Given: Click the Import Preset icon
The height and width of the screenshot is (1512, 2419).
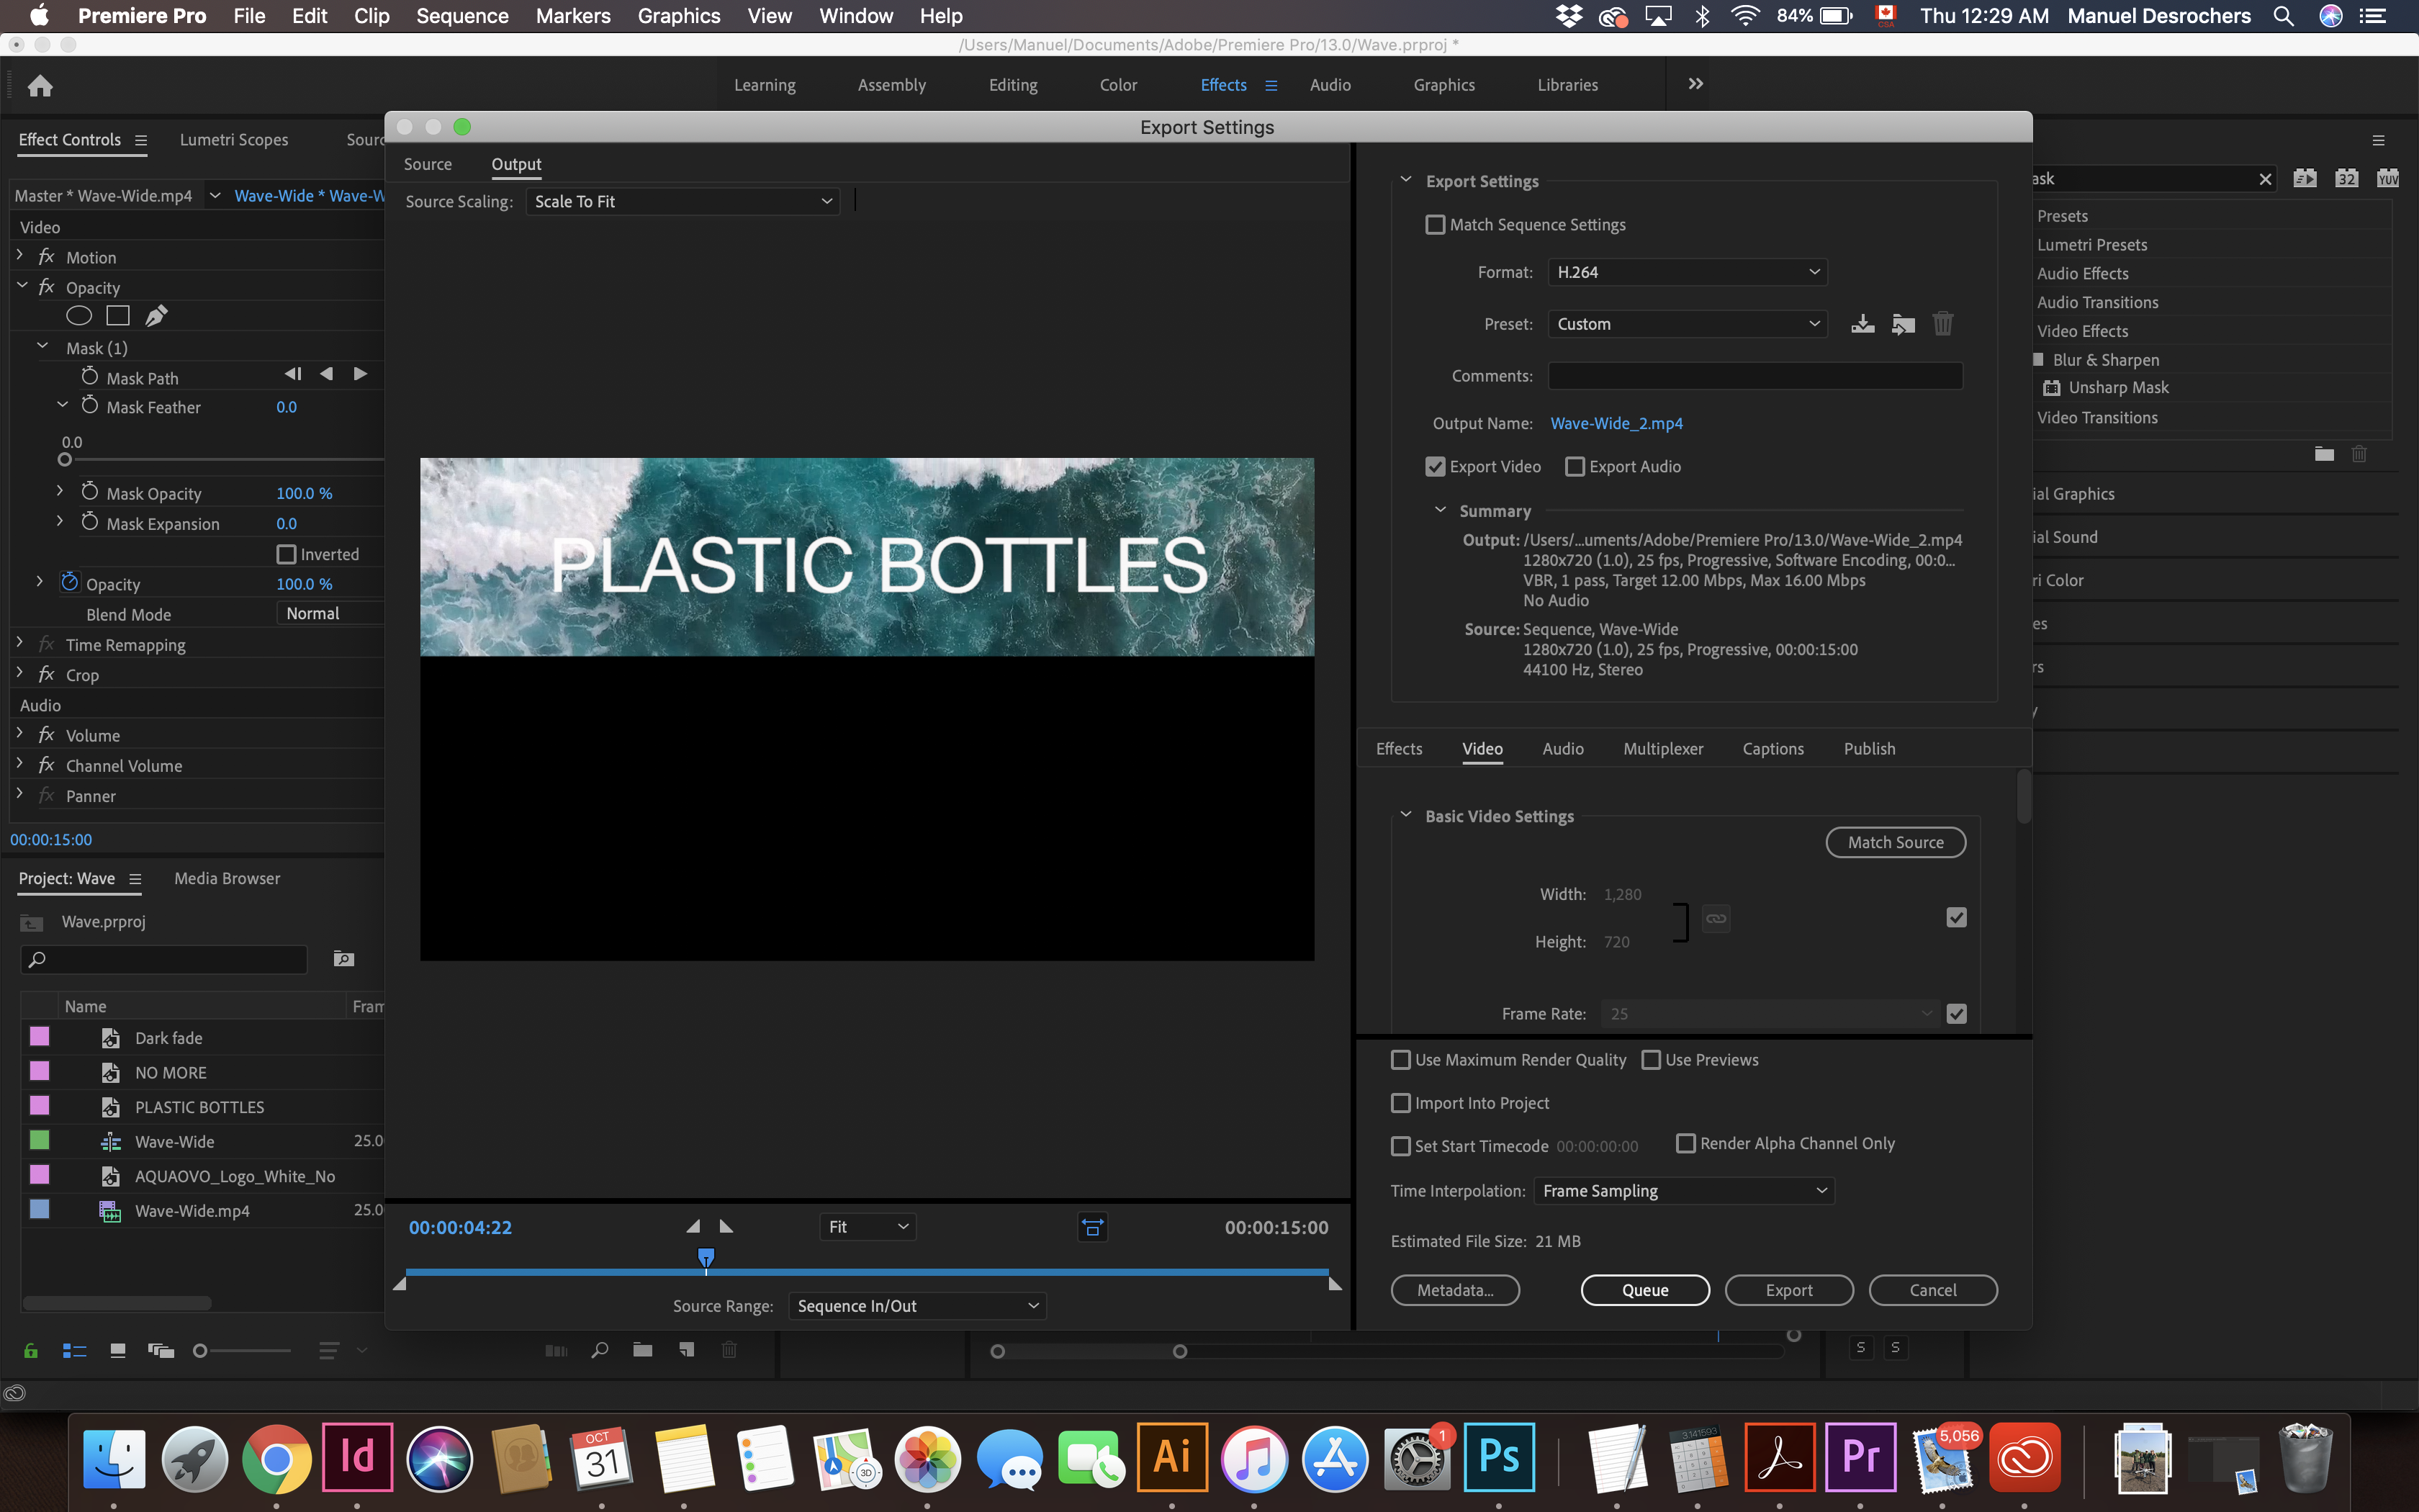Looking at the screenshot, I should [1904, 324].
